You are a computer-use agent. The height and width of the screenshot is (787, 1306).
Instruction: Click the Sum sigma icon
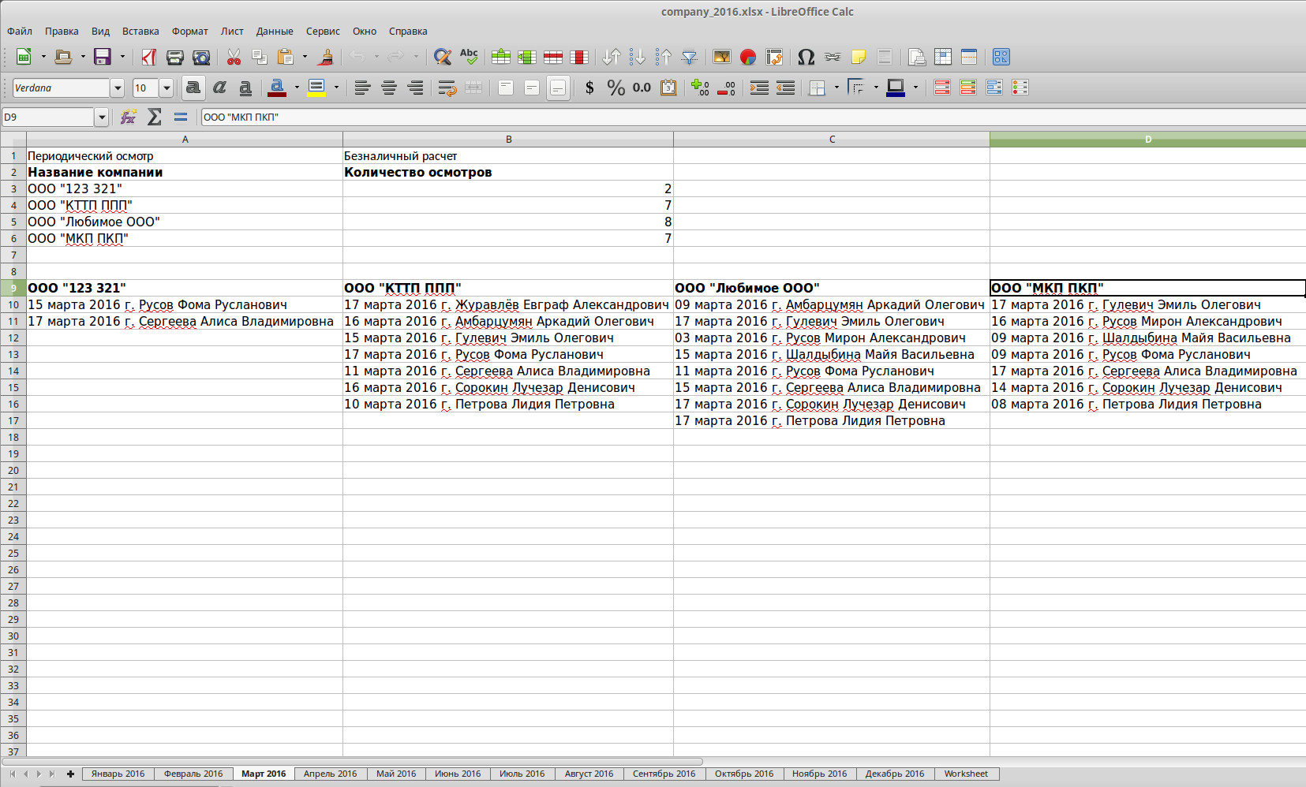click(x=155, y=117)
